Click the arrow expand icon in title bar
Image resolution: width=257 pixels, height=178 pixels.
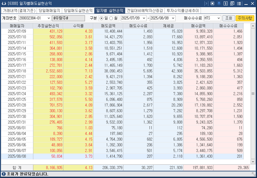pos(206,4)
